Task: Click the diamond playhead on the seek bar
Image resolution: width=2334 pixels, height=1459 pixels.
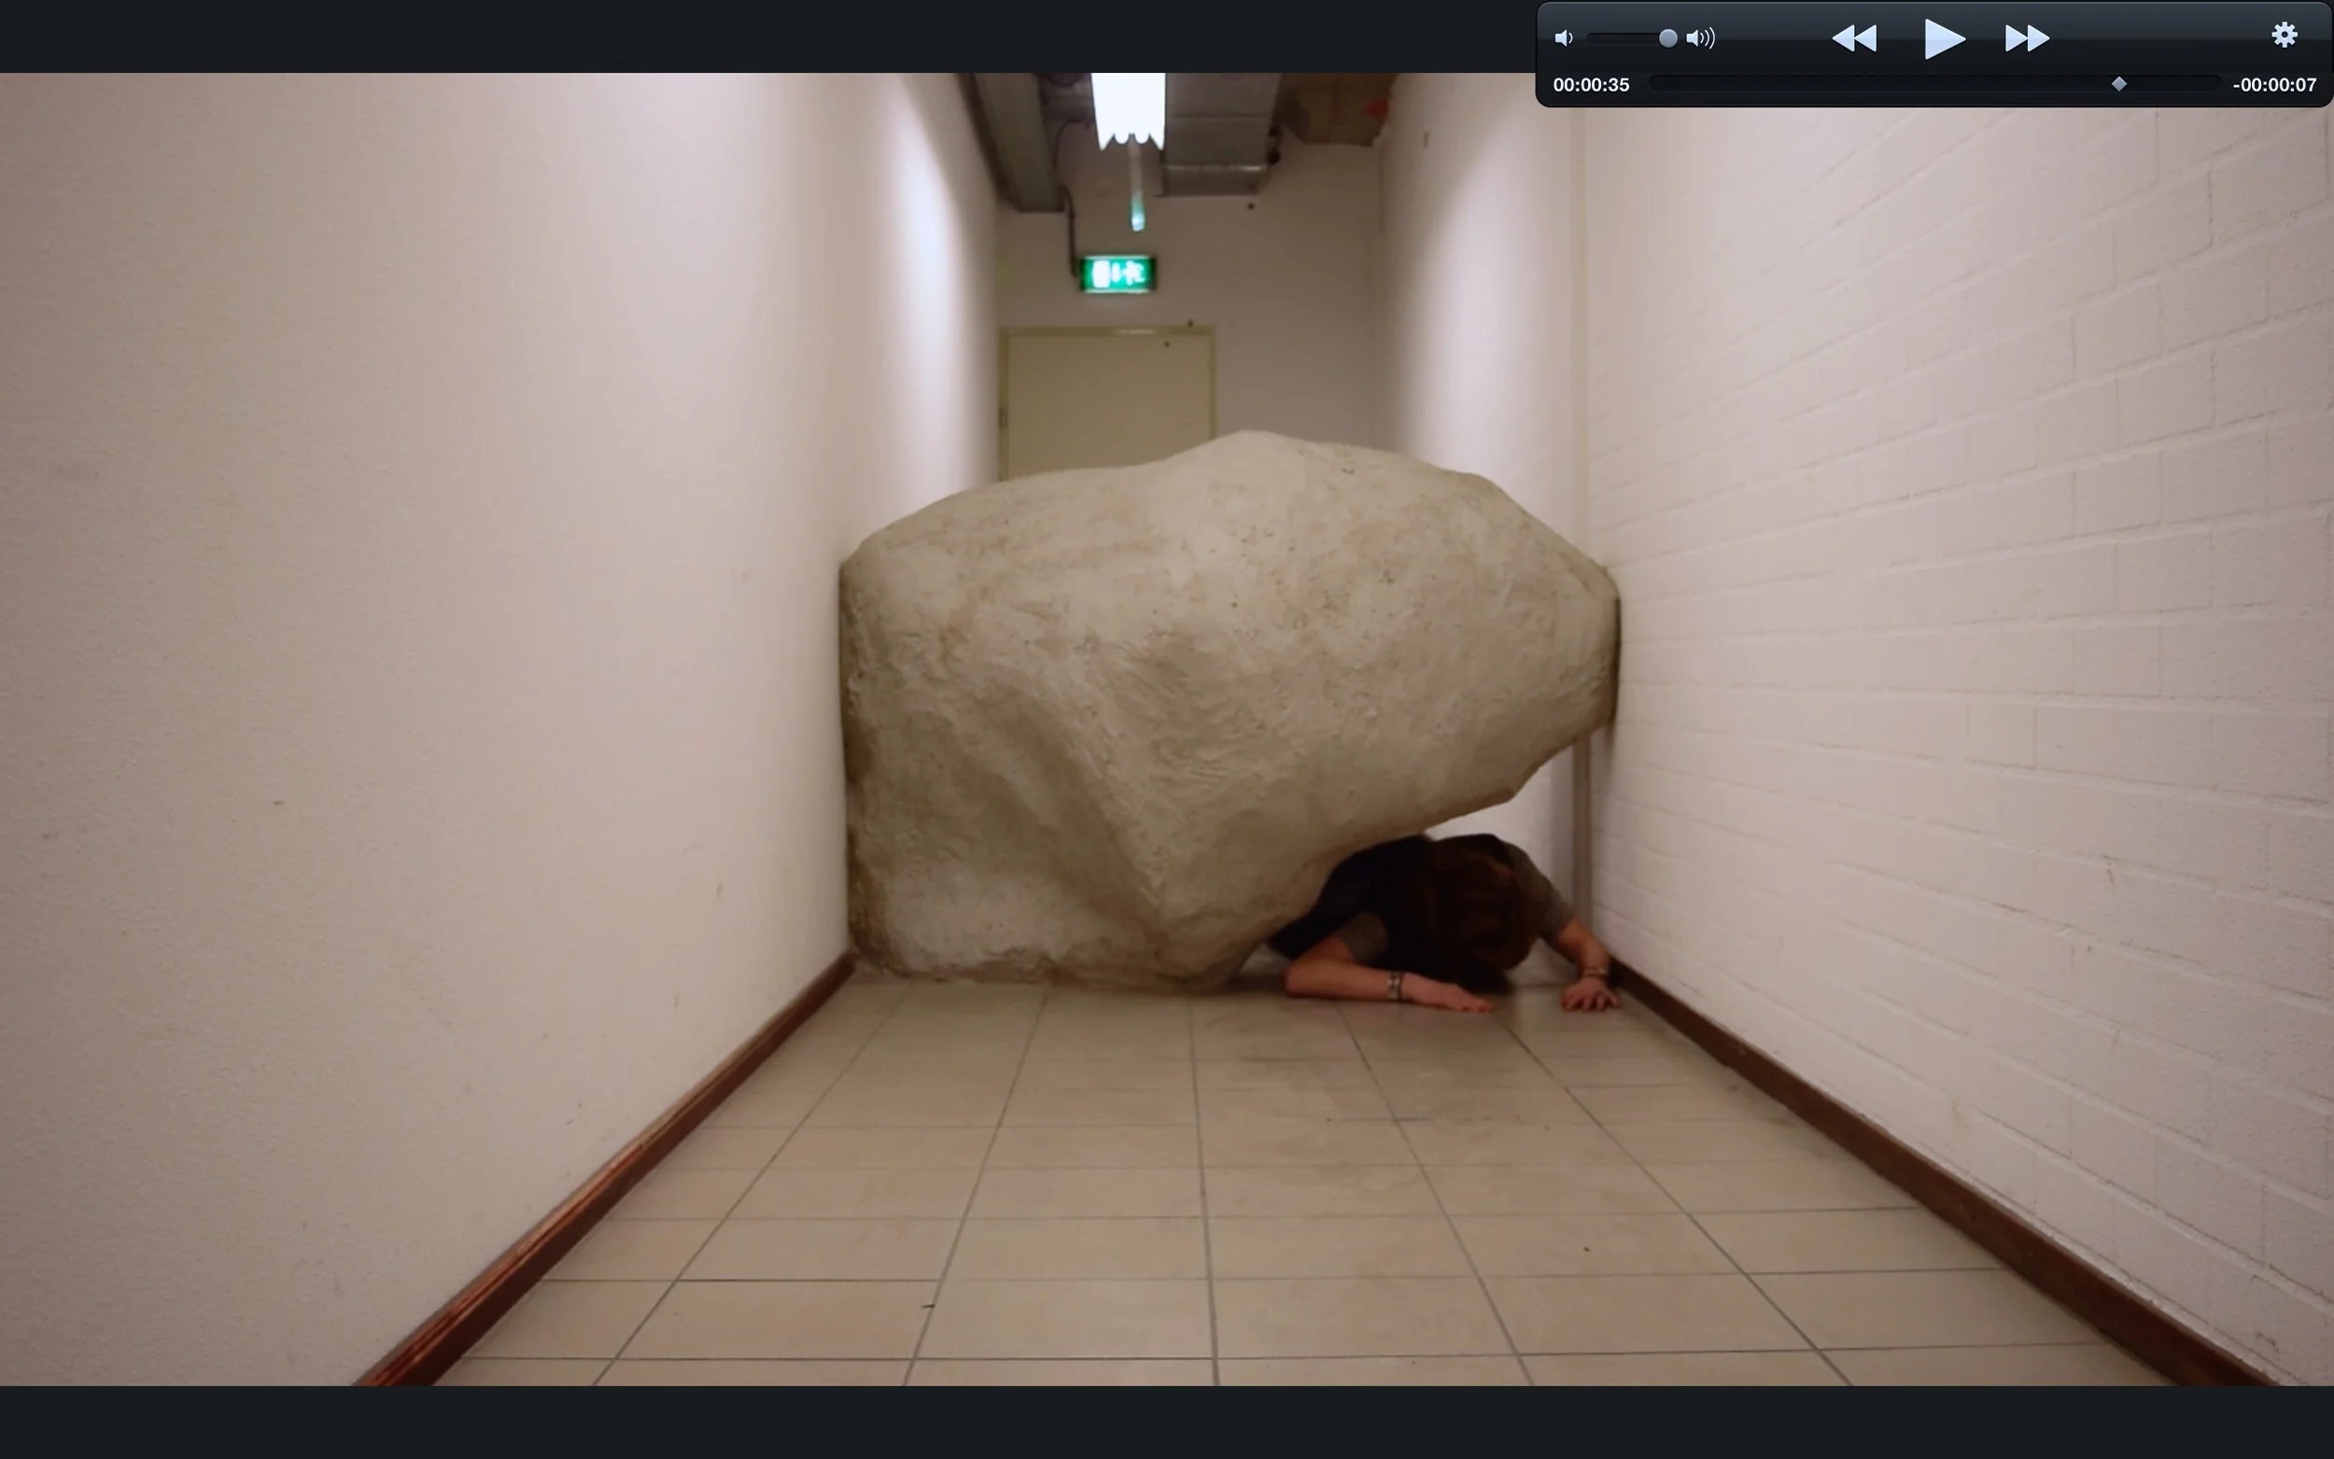Action: (2119, 84)
